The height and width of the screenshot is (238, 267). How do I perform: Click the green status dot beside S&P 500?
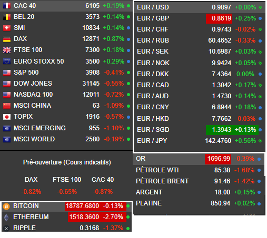(x=128, y=73)
